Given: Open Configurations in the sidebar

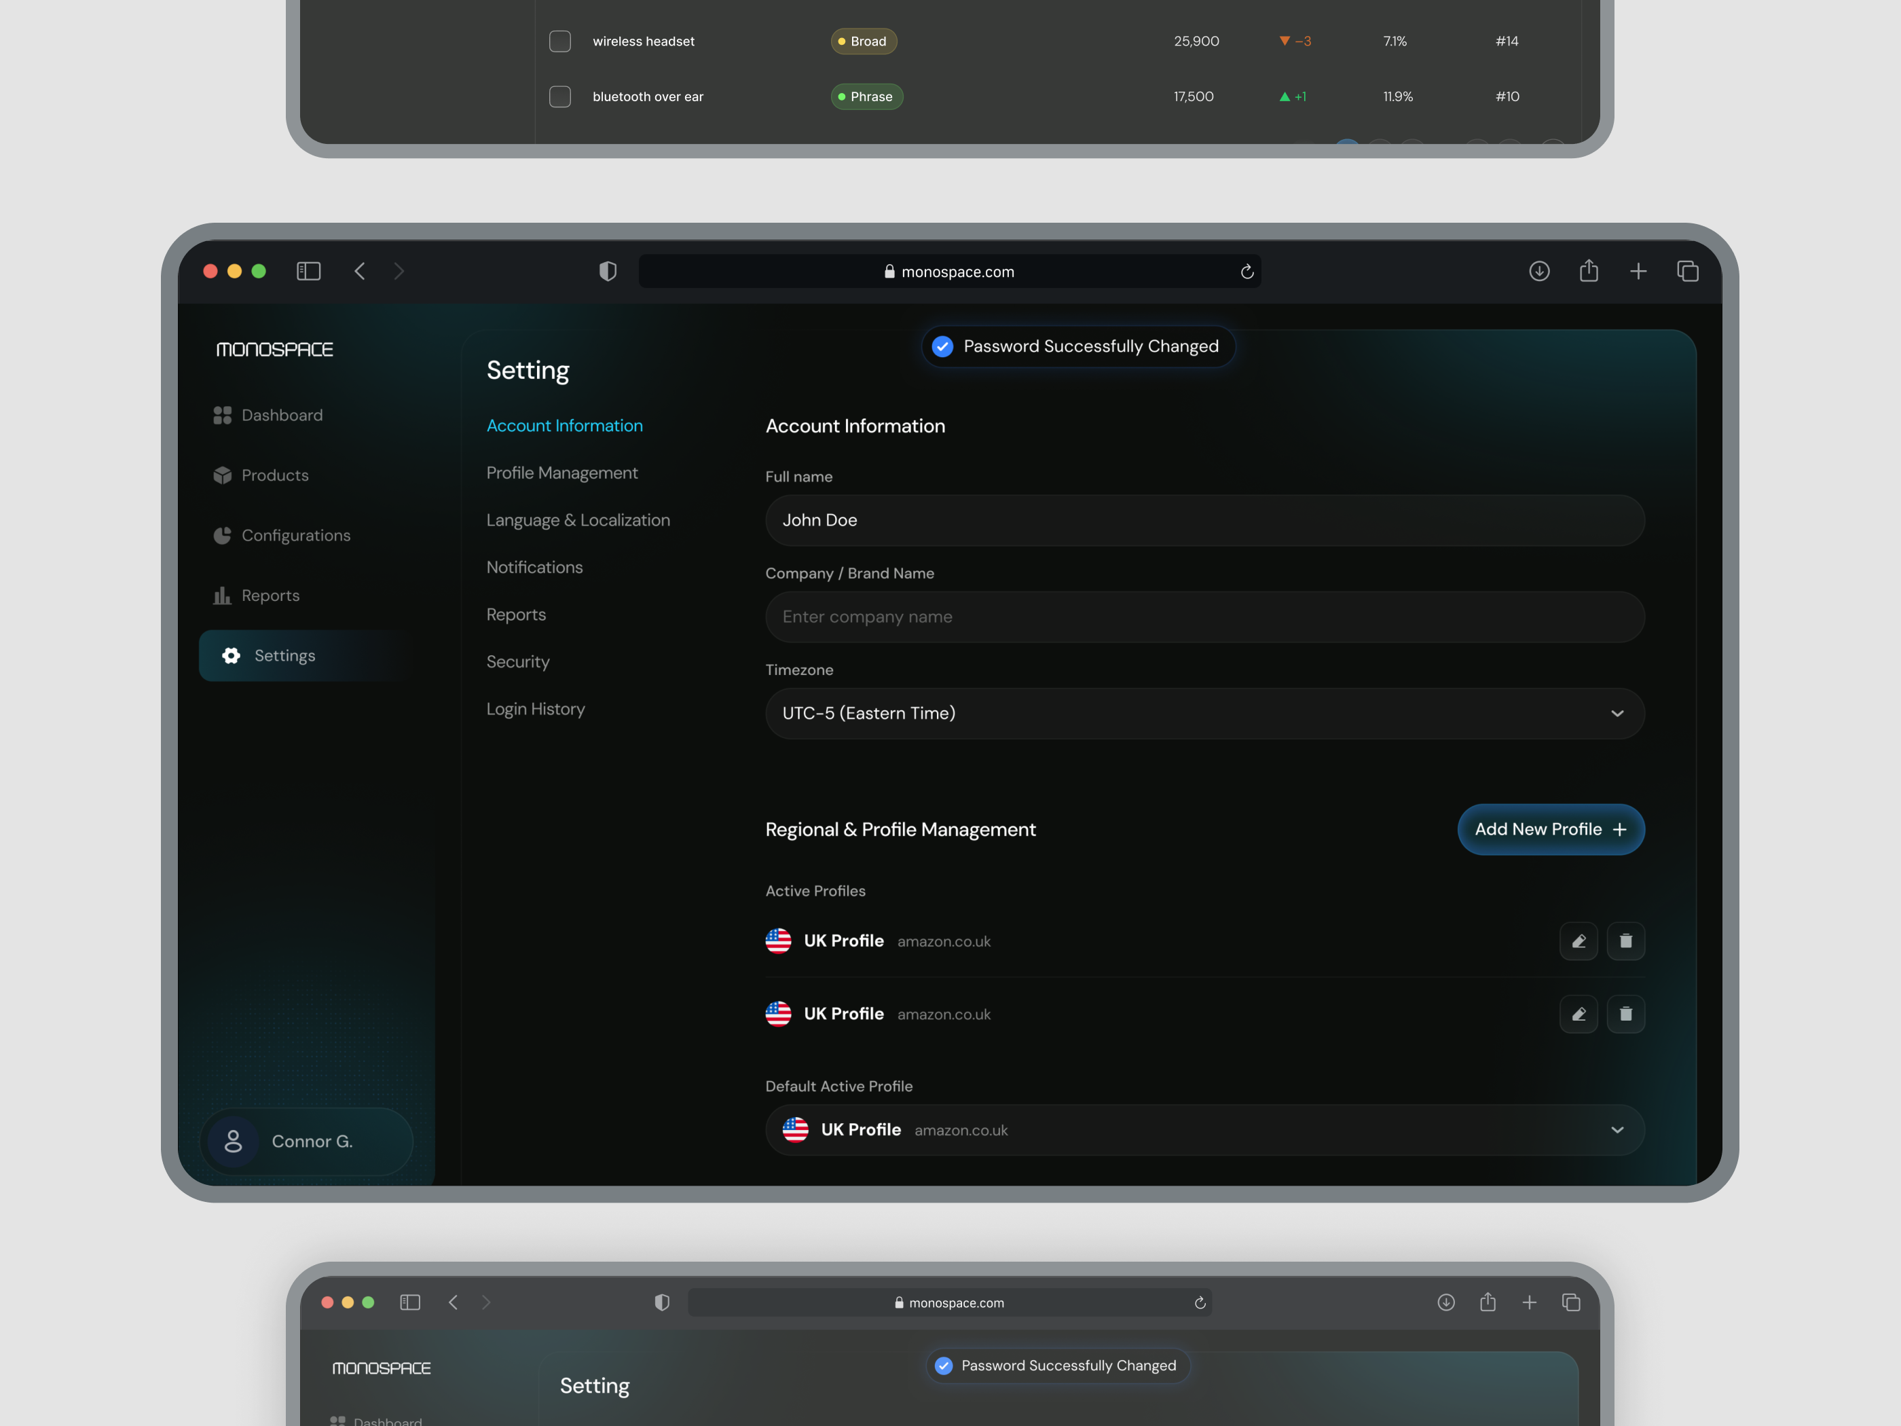Looking at the screenshot, I should tap(282, 536).
